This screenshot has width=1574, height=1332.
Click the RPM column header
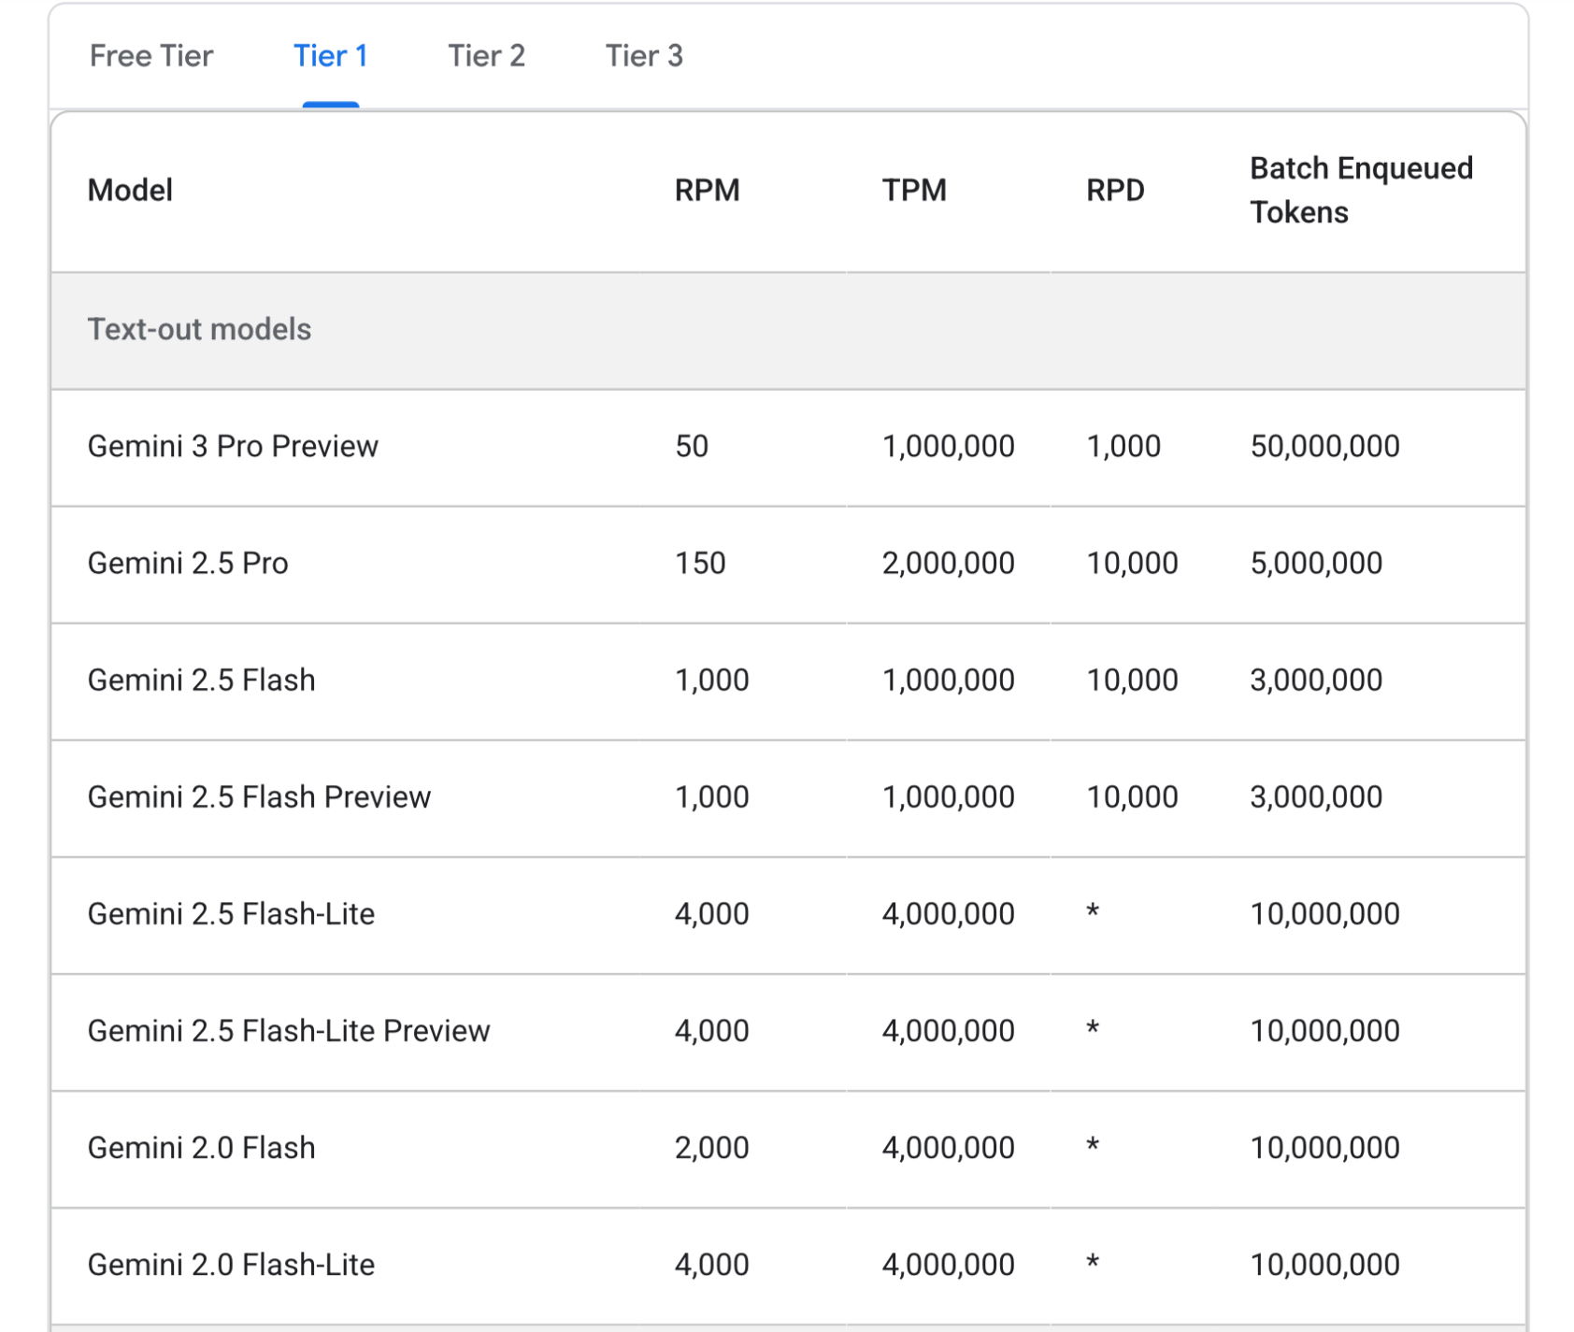click(x=707, y=191)
